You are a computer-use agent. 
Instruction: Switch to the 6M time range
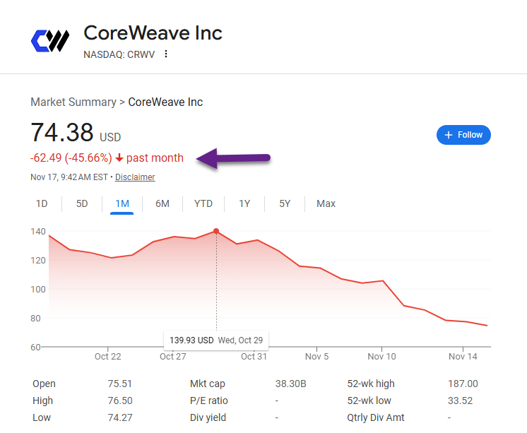pyautogui.click(x=162, y=203)
